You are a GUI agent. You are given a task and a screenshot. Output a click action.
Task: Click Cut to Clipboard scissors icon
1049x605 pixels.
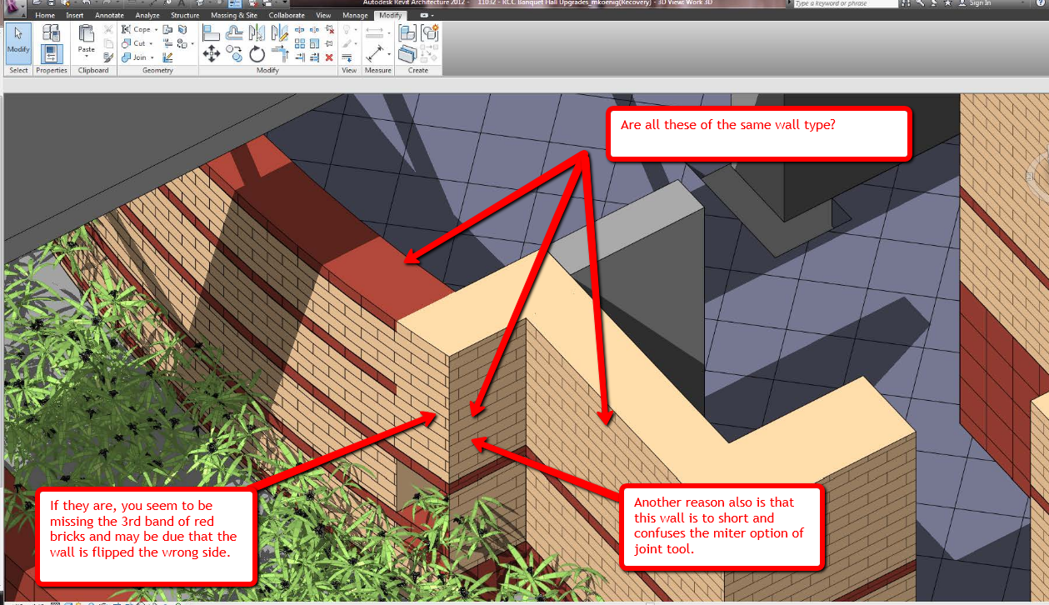[108, 30]
